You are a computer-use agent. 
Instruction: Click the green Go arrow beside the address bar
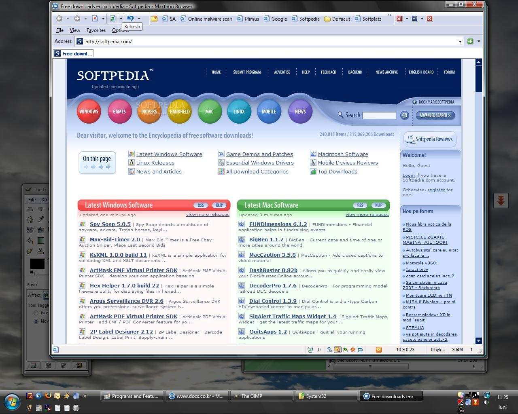click(470, 41)
